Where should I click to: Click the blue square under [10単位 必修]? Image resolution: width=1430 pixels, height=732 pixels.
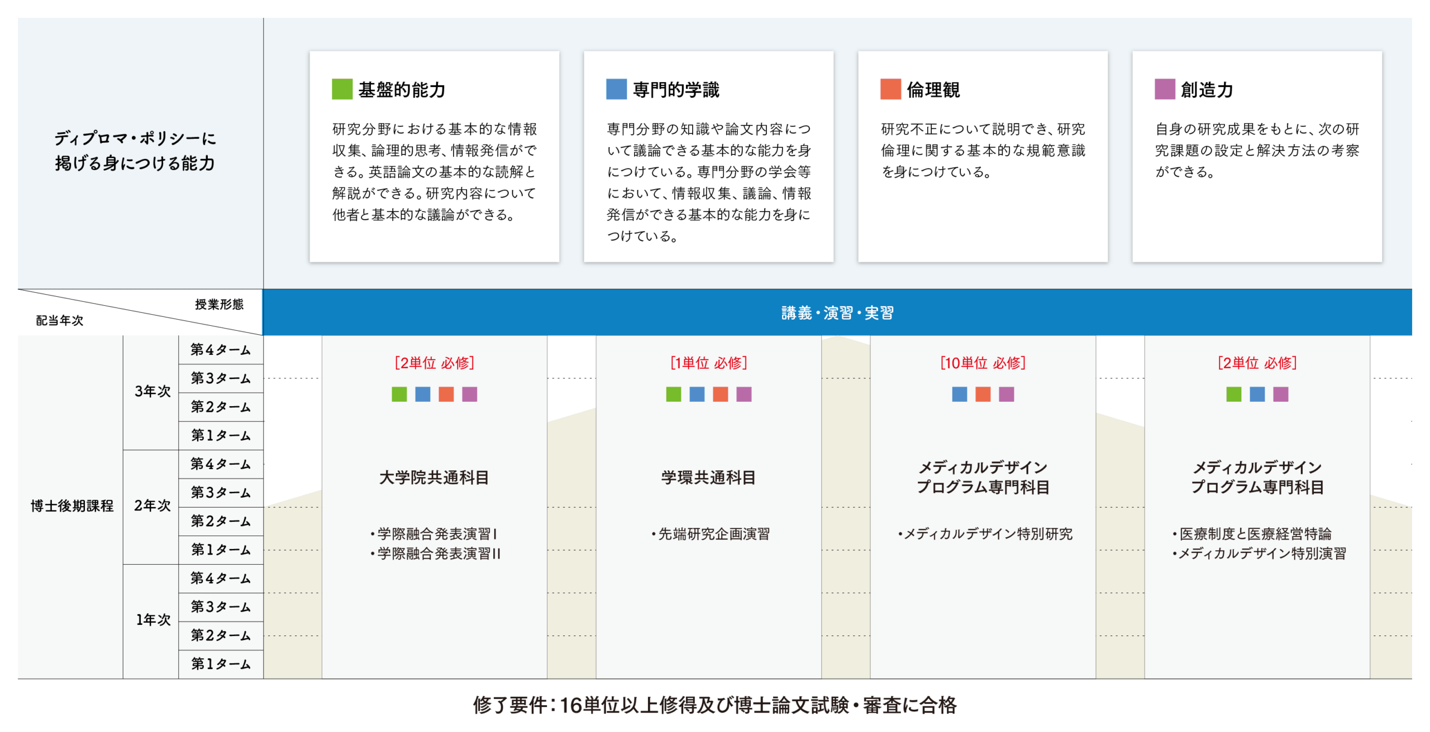(959, 394)
